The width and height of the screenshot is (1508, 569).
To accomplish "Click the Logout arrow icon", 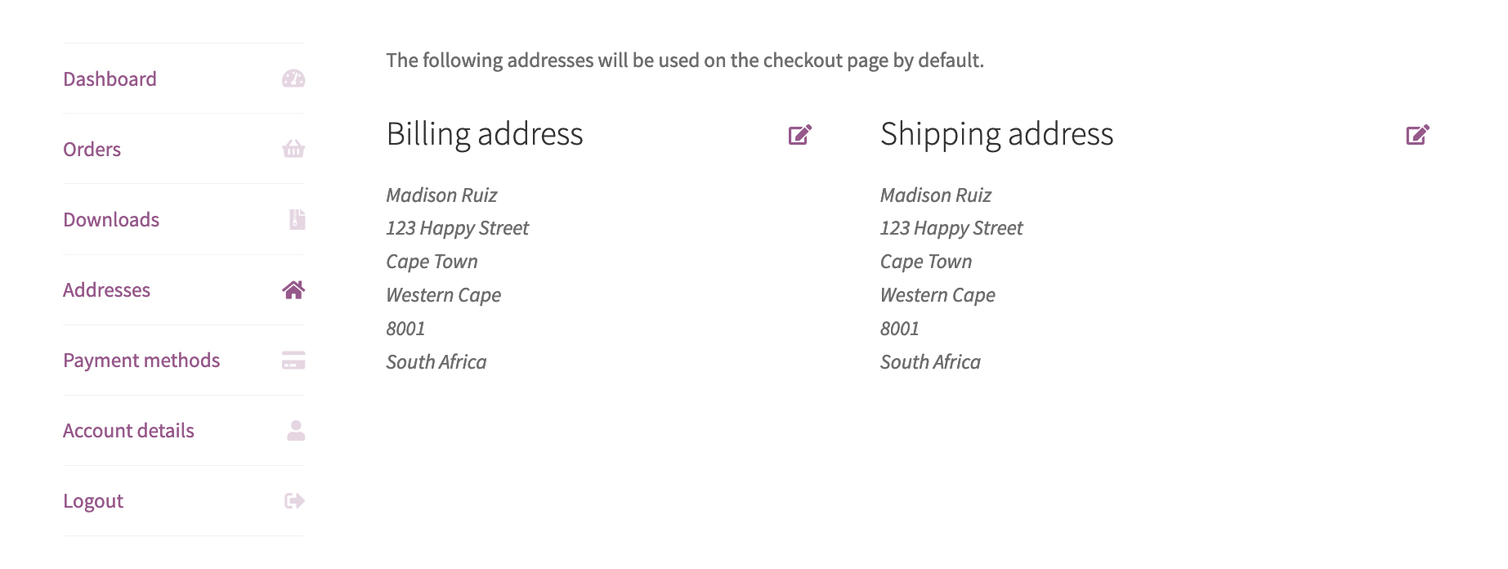I will point(294,501).
